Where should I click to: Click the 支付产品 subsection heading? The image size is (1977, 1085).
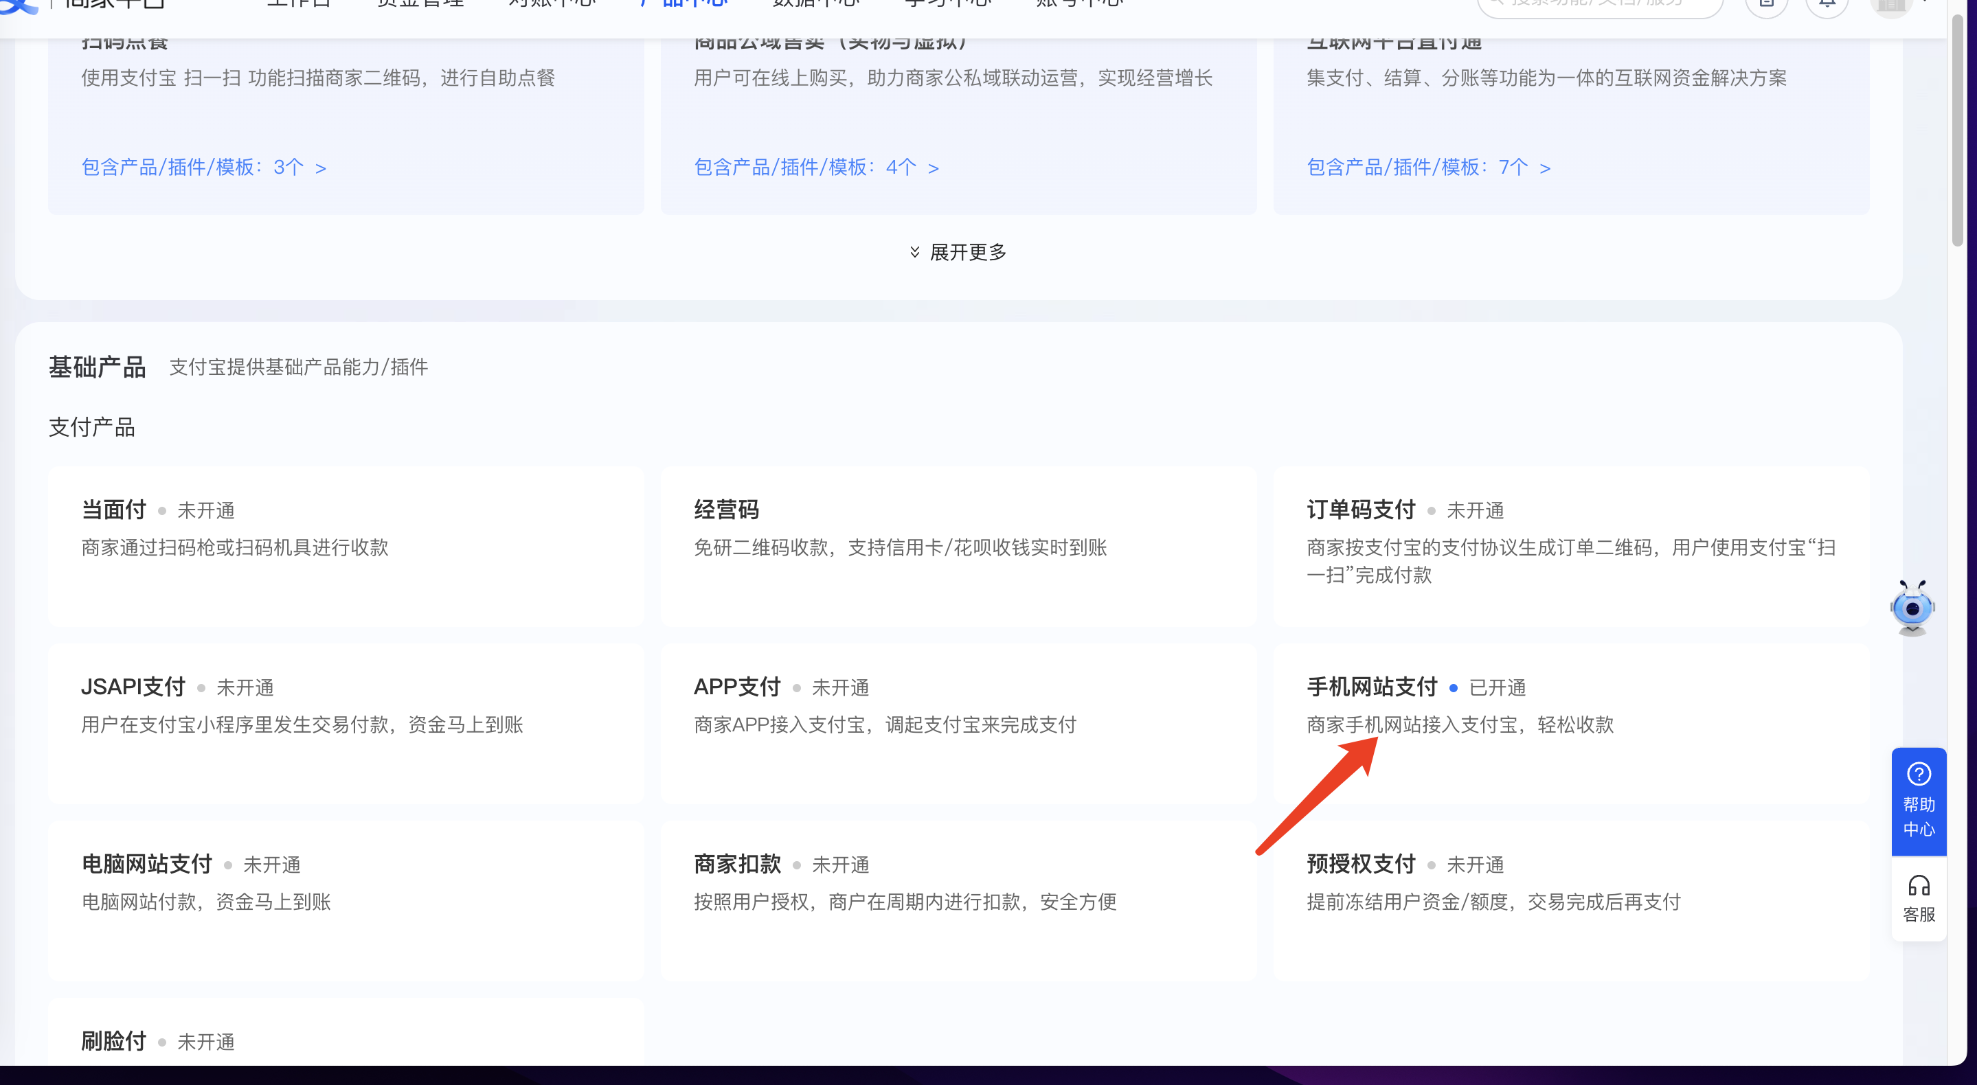[x=92, y=427]
